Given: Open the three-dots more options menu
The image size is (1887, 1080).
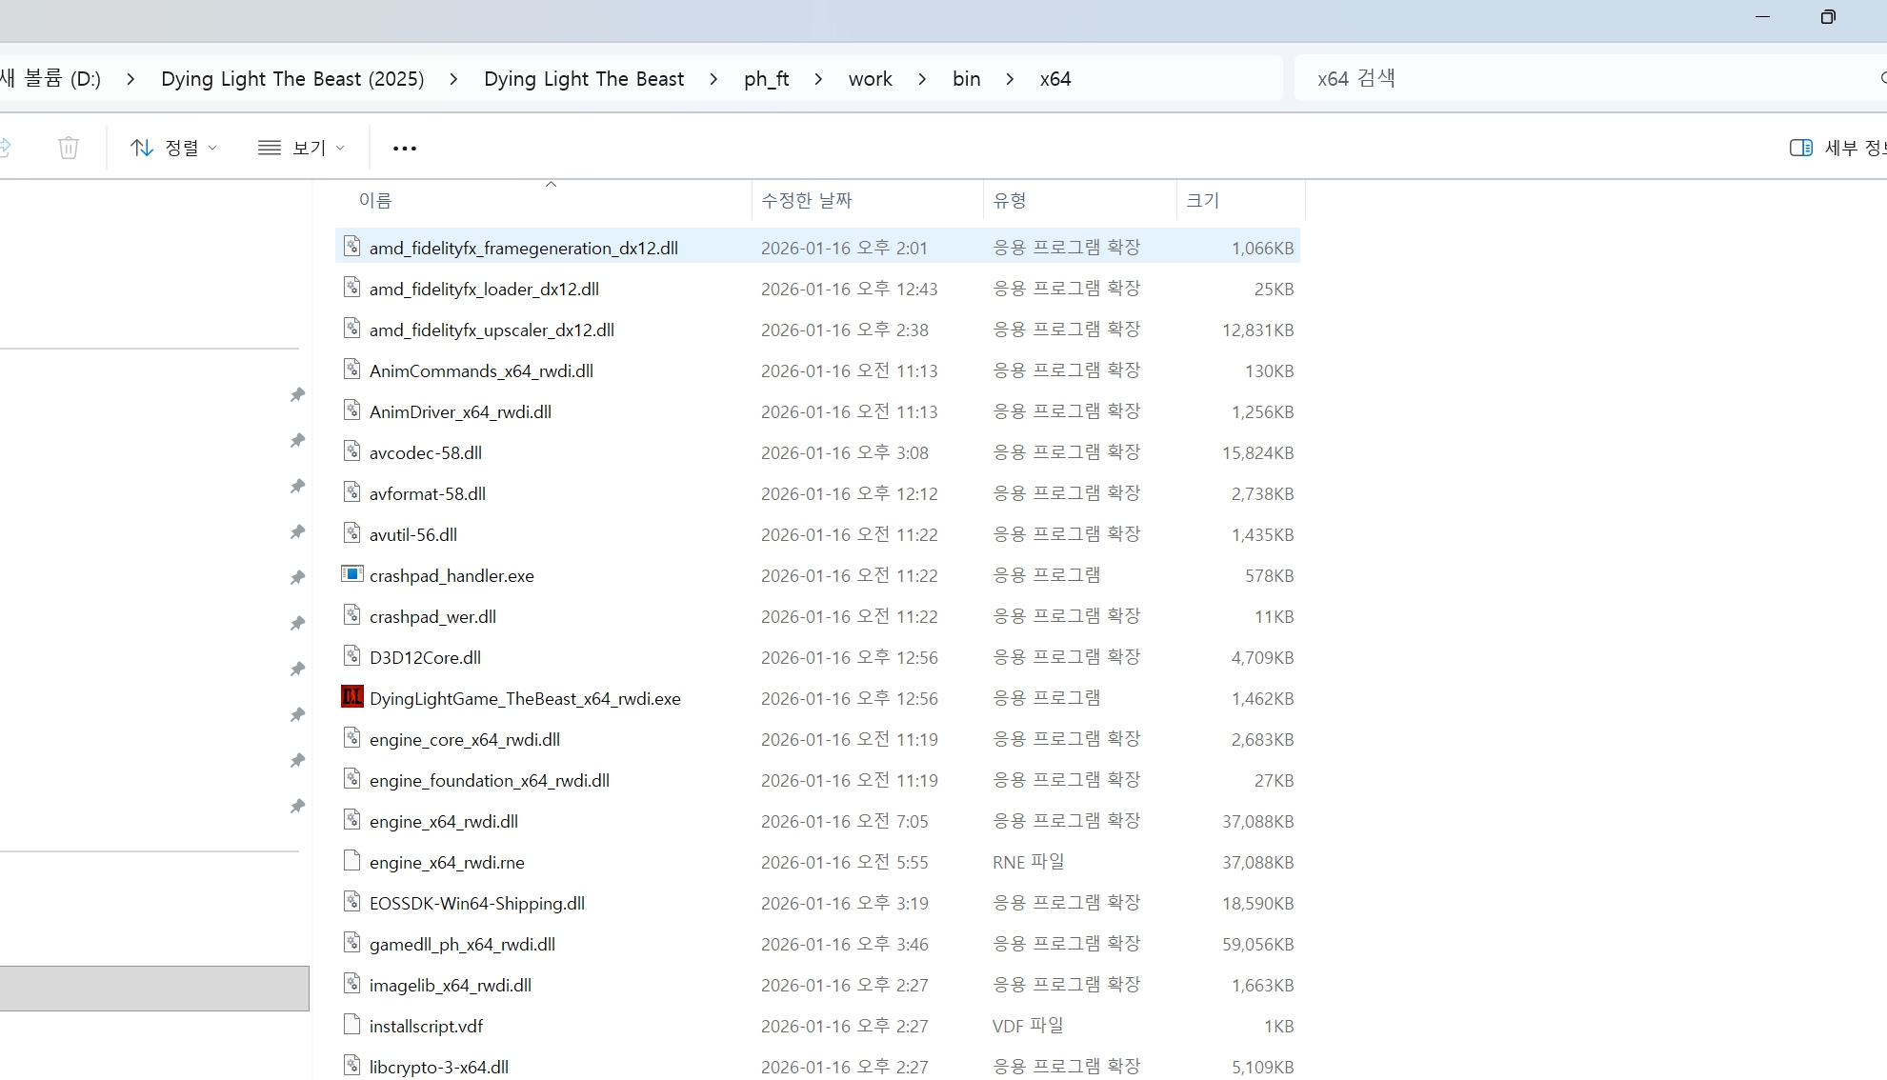Looking at the screenshot, I should click(405, 148).
